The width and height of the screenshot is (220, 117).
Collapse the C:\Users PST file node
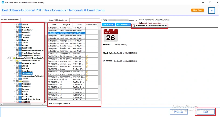coord(8,58)
